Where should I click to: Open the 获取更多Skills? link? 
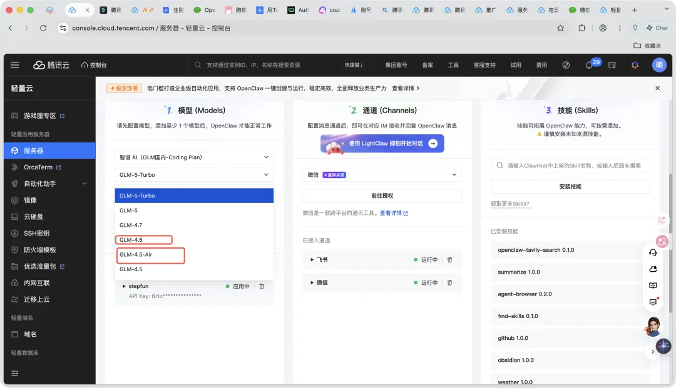click(510, 204)
